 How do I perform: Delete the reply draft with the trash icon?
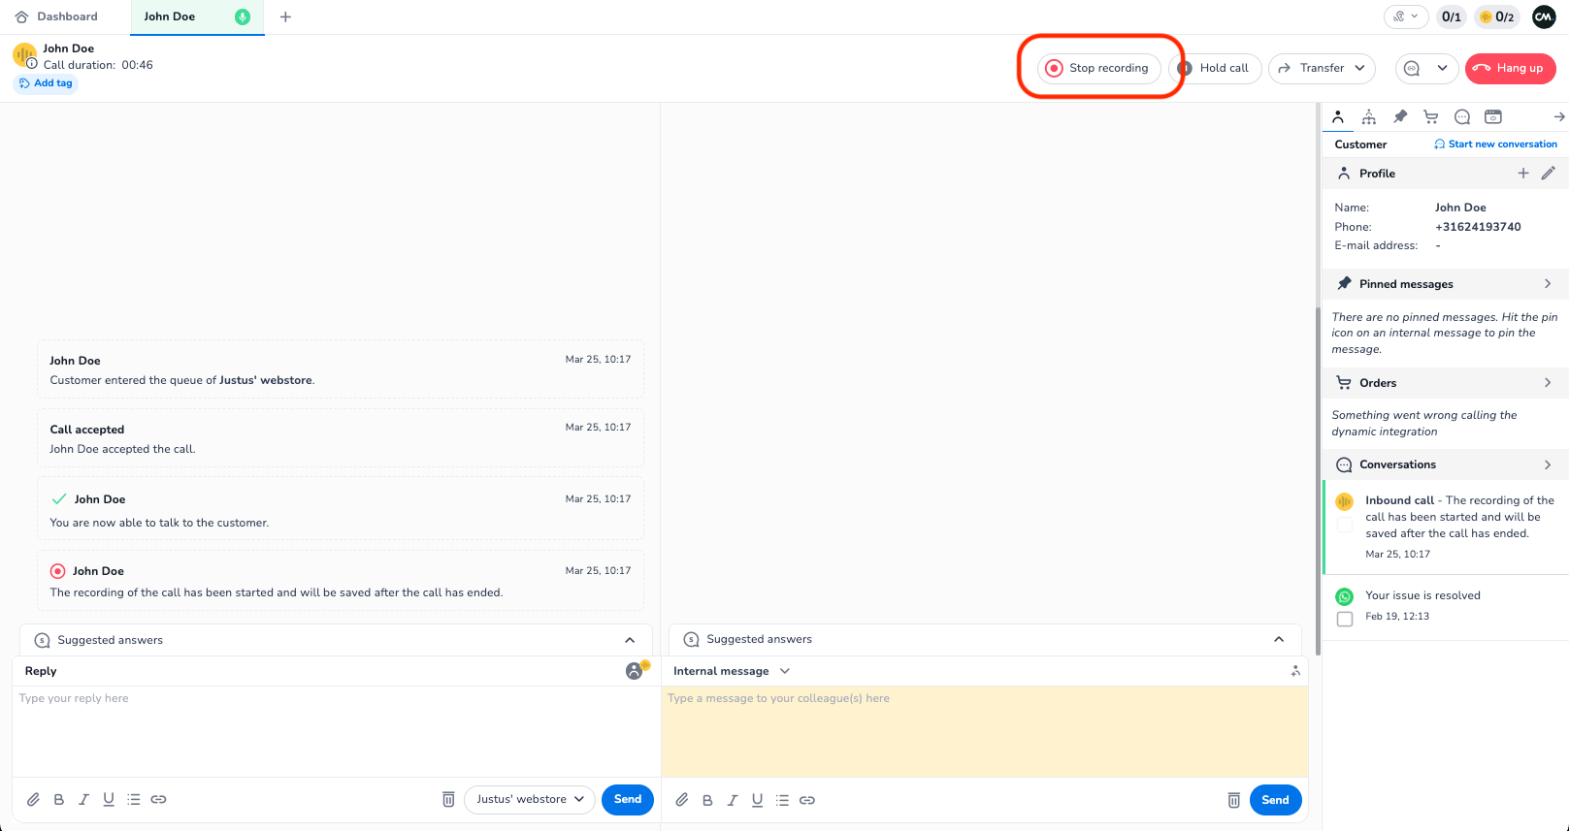[x=448, y=800]
